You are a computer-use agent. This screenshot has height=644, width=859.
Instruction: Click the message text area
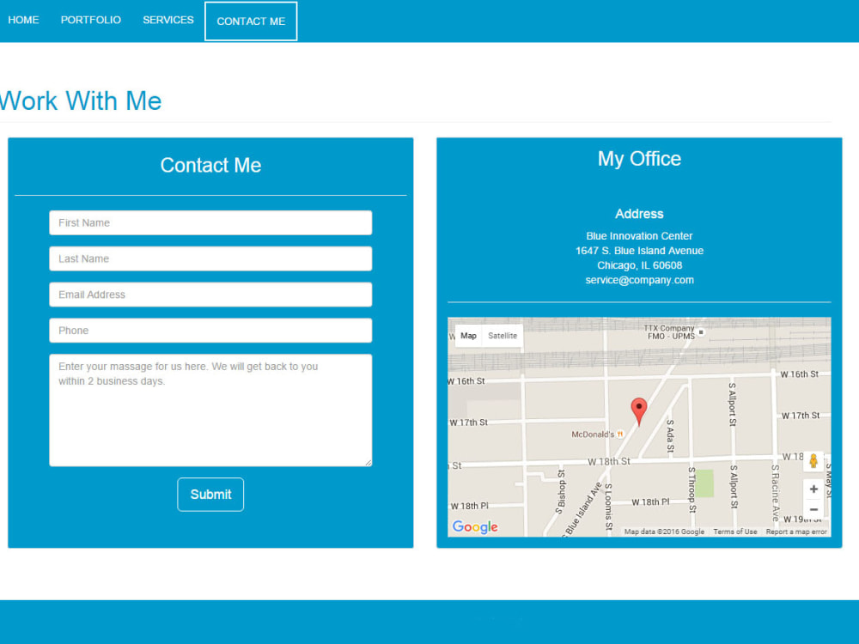coord(210,410)
